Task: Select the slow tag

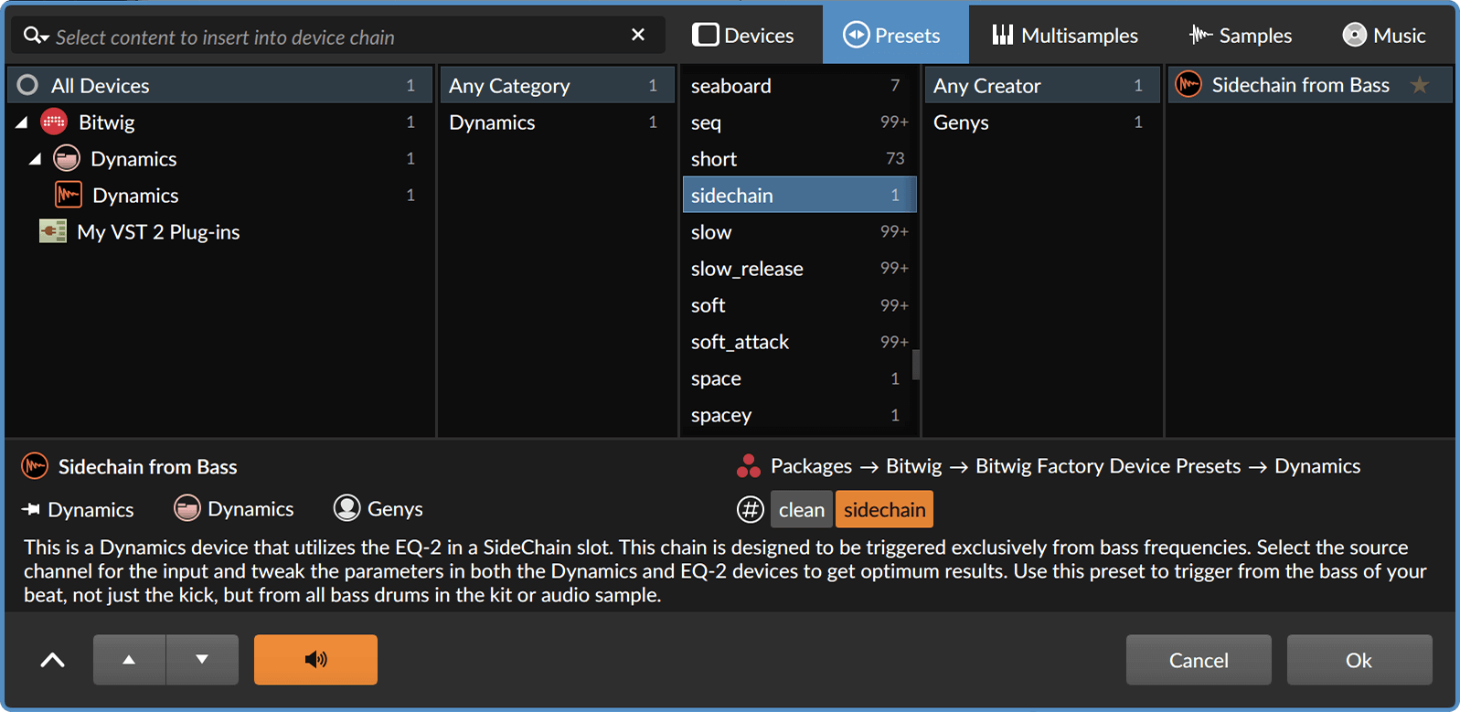Action: [x=798, y=231]
